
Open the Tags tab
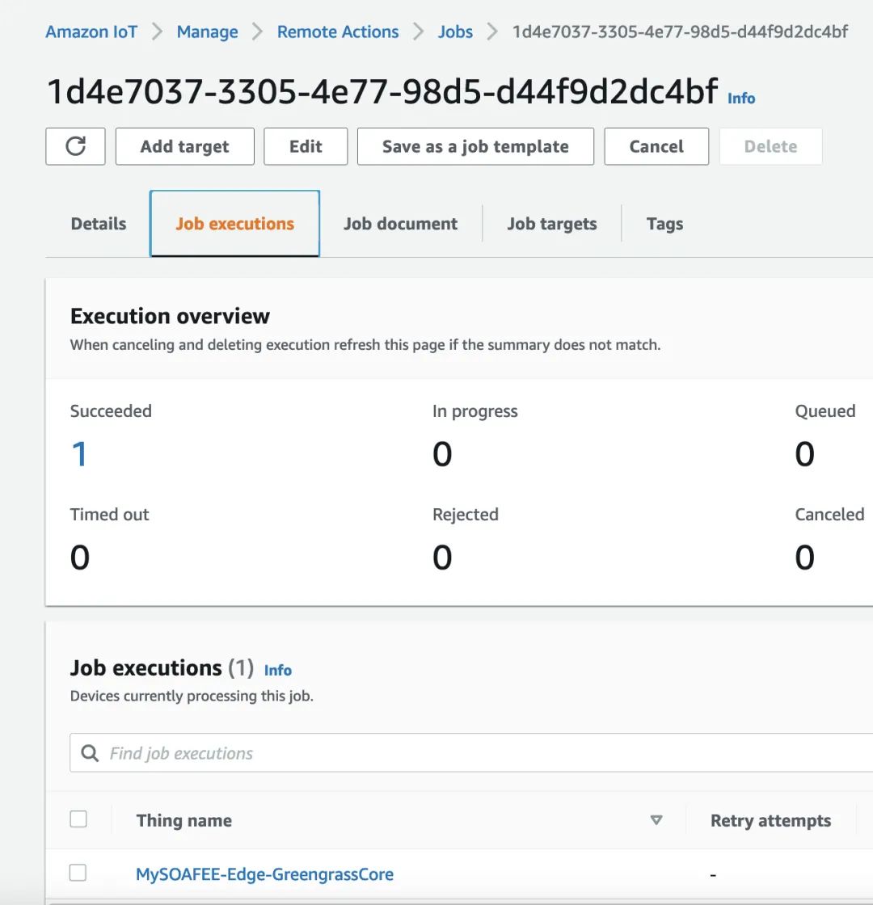click(664, 224)
